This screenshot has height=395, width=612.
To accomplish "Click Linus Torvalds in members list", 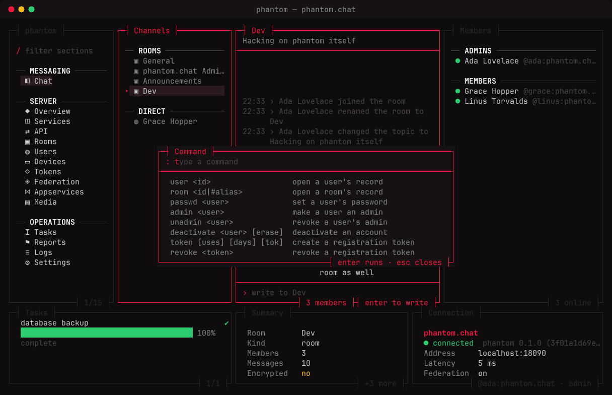I will click(x=525, y=101).
